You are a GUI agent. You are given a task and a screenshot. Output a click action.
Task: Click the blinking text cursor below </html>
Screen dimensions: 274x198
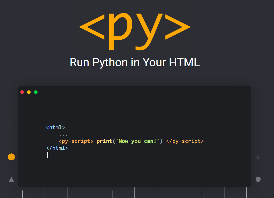pyautogui.click(x=48, y=155)
